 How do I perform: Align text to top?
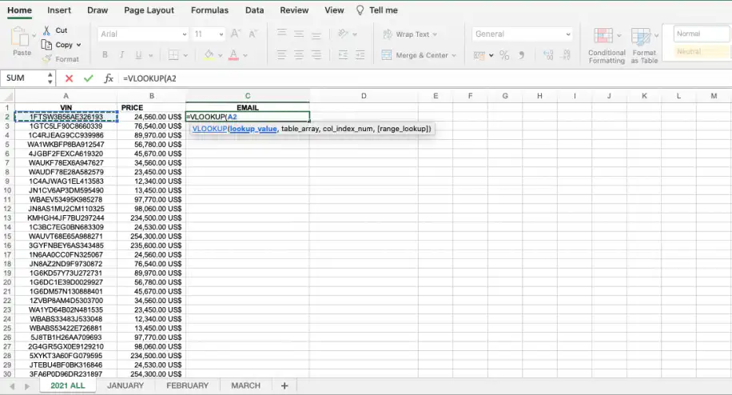pos(281,34)
